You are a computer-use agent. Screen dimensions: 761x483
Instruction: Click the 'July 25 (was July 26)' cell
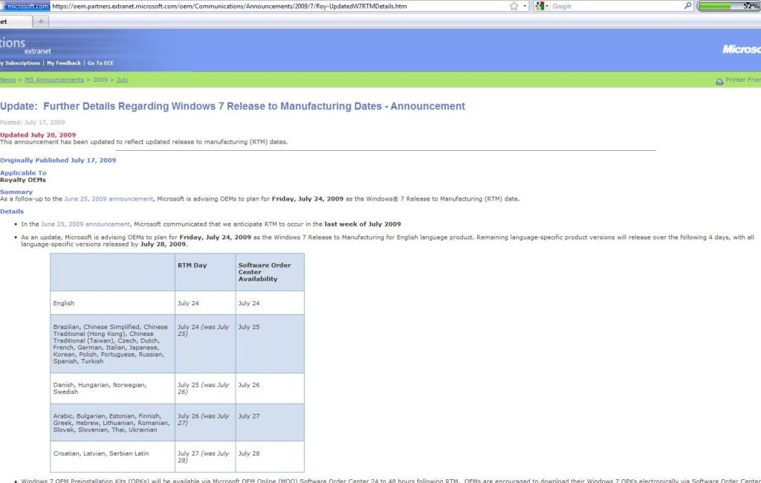coord(204,388)
